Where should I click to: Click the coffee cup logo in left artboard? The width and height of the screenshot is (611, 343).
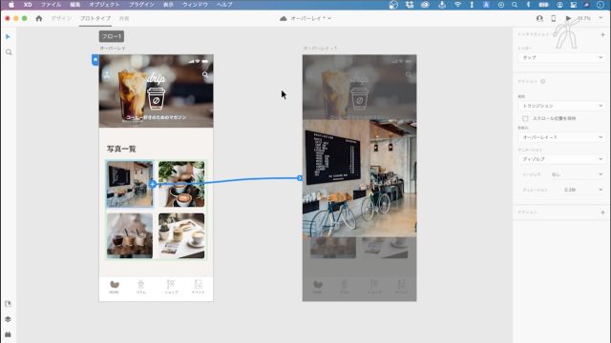156,98
